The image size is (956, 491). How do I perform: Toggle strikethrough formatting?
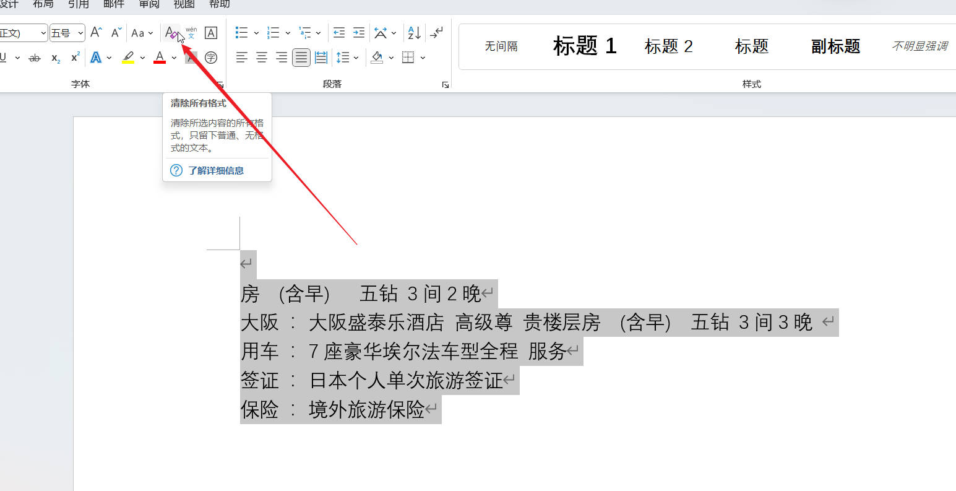pos(35,58)
